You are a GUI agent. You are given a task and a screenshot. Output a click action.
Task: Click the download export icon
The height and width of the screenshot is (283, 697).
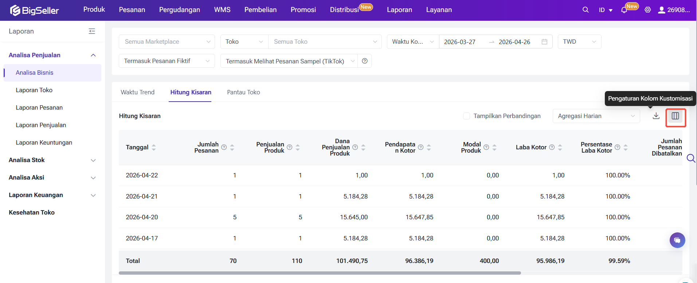pyautogui.click(x=656, y=116)
